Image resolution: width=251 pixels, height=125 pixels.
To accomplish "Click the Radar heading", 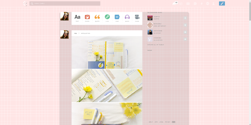I will 150,50.
